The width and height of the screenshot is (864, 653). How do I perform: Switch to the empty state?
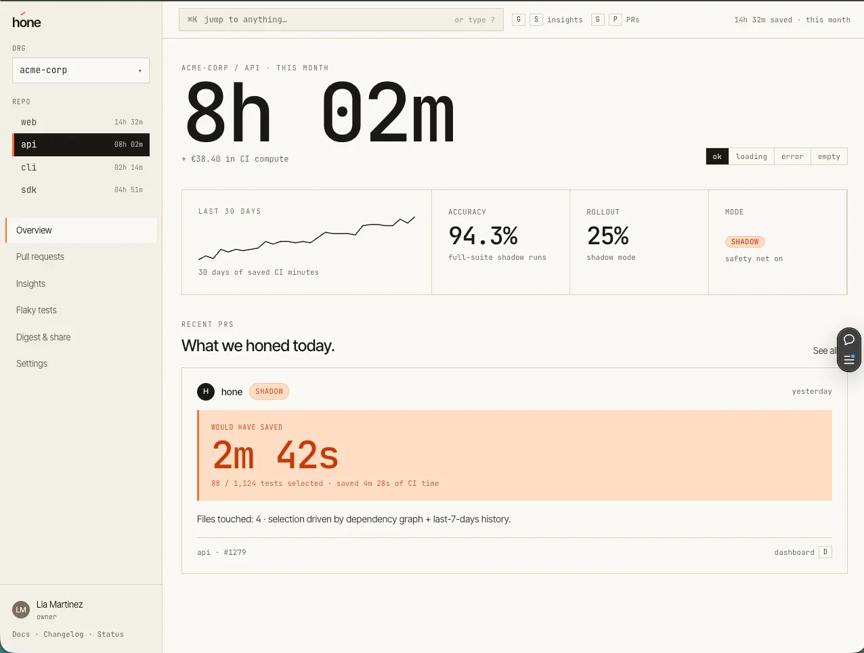[x=829, y=156]
